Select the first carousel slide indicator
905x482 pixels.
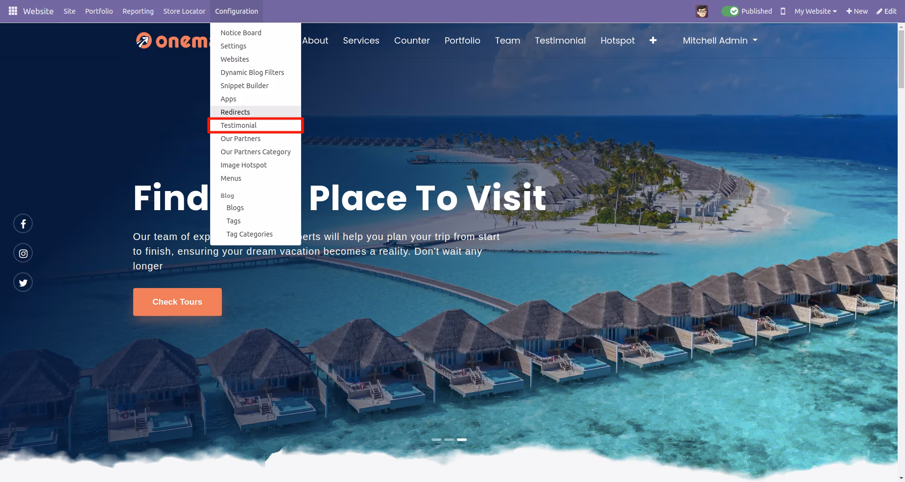point(436,440)
